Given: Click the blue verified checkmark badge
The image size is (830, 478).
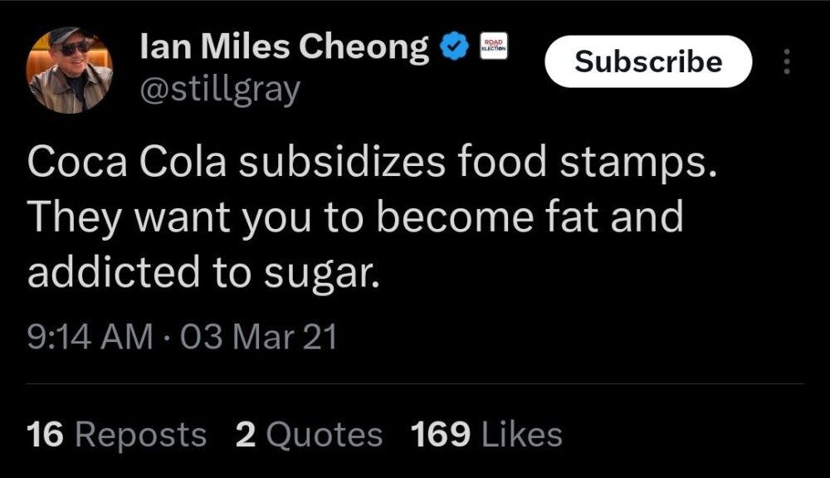Looking at the screenshot, I should 451,49.
